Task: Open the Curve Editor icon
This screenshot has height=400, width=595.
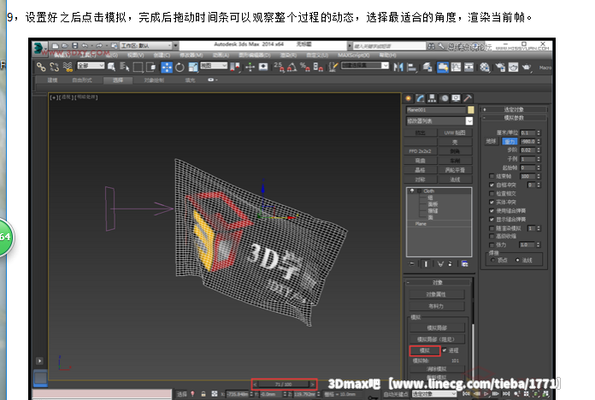Action: 456,68
